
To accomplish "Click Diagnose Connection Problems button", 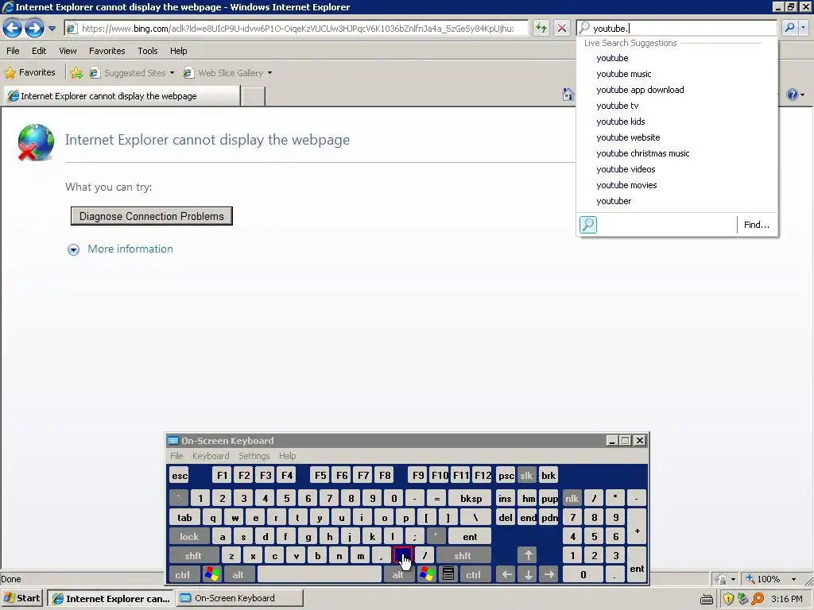I will (152, 216).
